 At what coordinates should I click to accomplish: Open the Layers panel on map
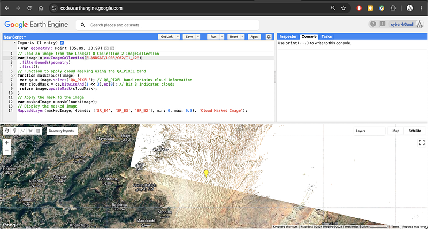[370, 131]
